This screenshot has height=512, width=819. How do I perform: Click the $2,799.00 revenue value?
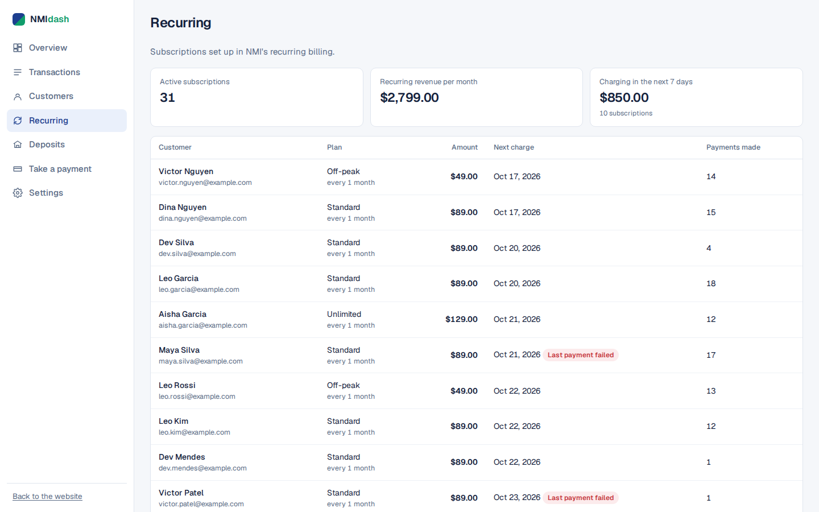click(409, 98)
